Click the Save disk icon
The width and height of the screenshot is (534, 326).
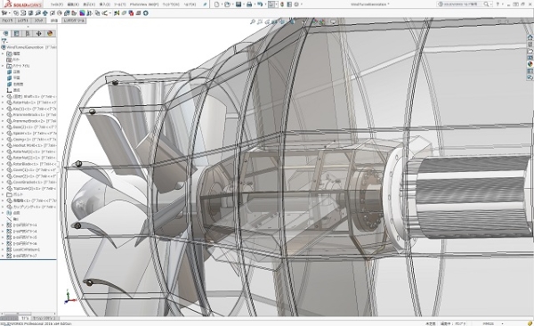(239, 4)
